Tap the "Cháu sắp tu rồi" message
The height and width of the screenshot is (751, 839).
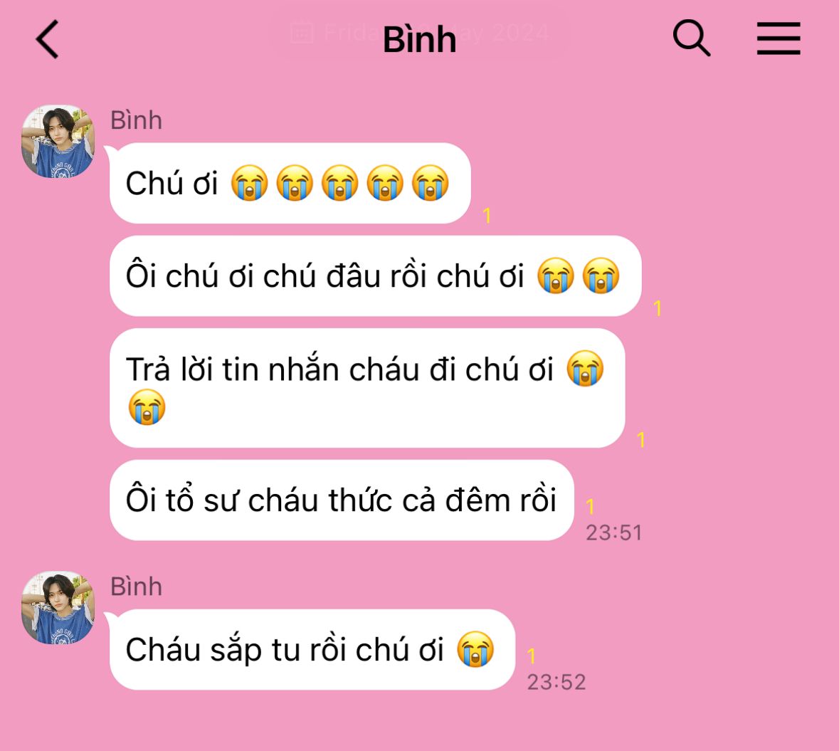[312, 649]
